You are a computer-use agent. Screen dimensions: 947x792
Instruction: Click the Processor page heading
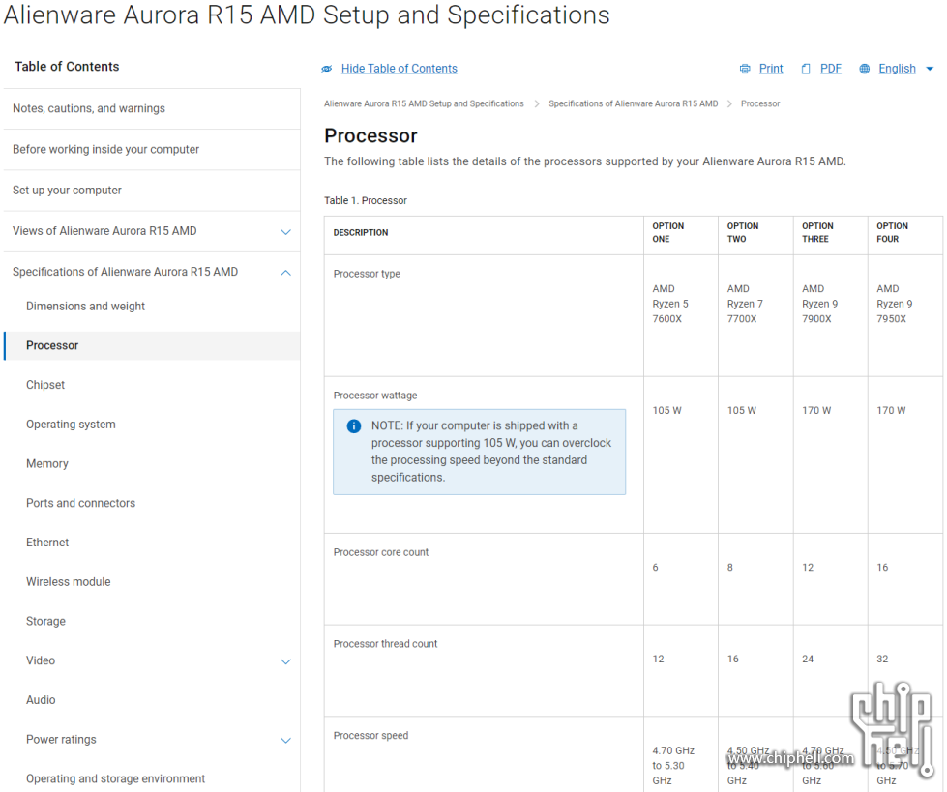[x=370, y=135]
